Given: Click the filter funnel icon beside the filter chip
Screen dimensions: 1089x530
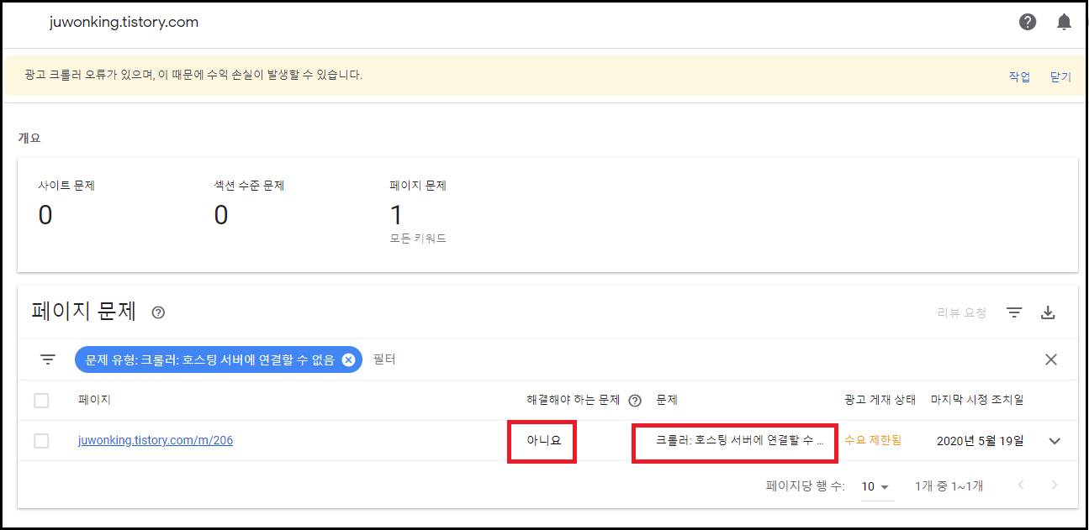Looking at the screenshot, I should coord(48,359).
